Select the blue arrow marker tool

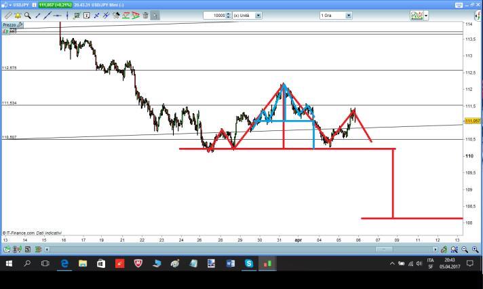coord(96,16)
